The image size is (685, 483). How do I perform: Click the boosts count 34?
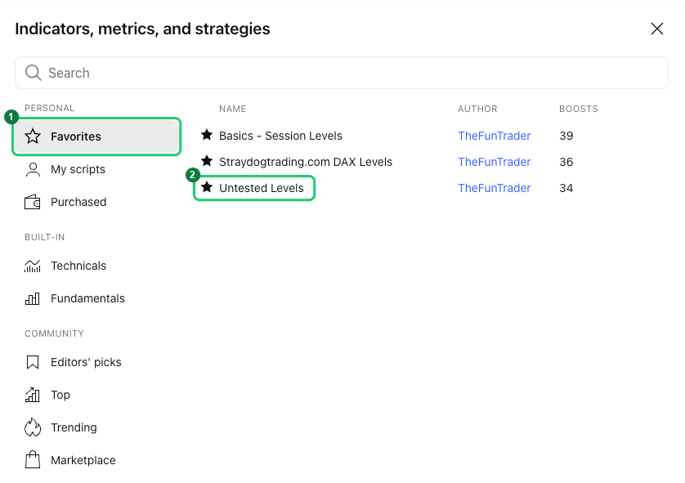[566, 188]
